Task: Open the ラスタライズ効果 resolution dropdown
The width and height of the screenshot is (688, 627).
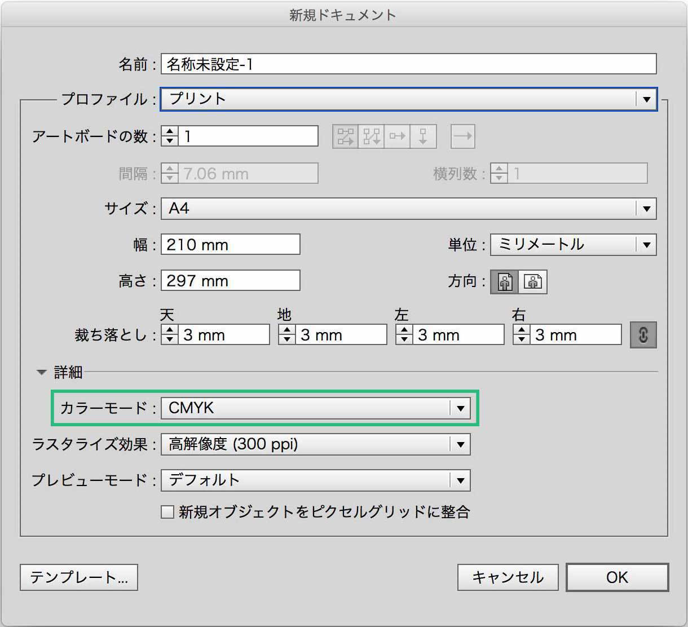Action: pyautogui.click(x=461, y=444)
